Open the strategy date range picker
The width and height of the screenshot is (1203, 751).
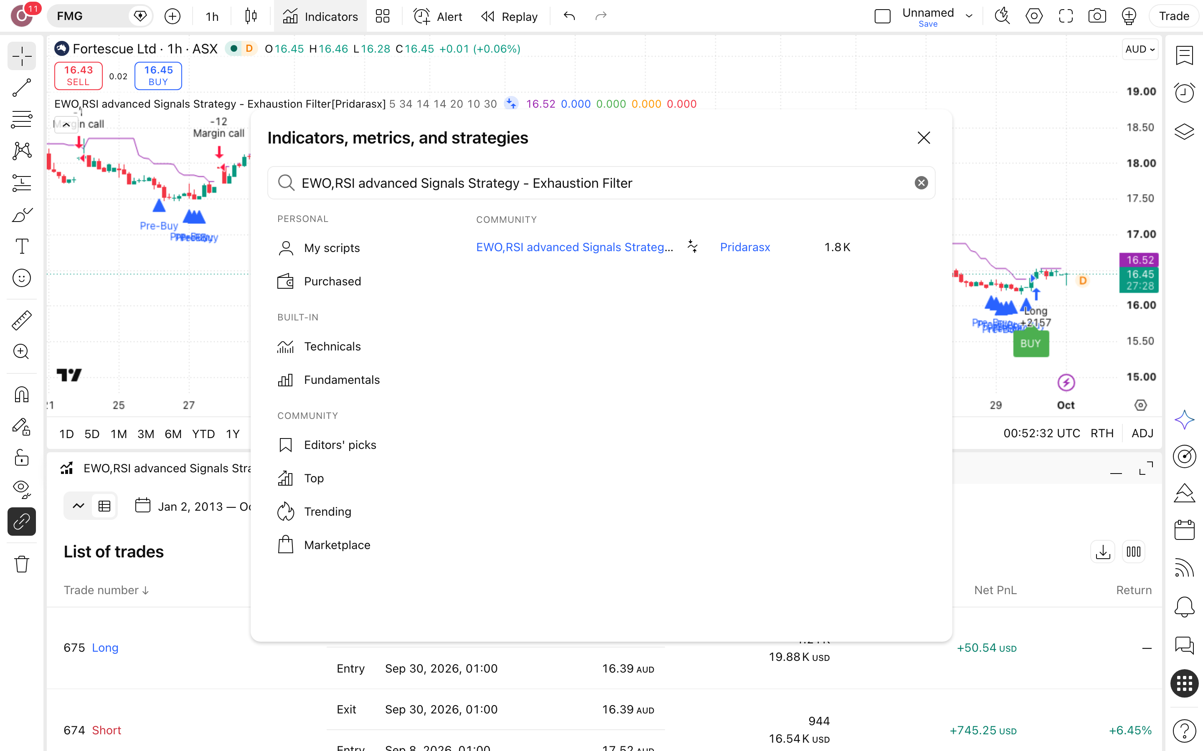[x=193, y=506]
